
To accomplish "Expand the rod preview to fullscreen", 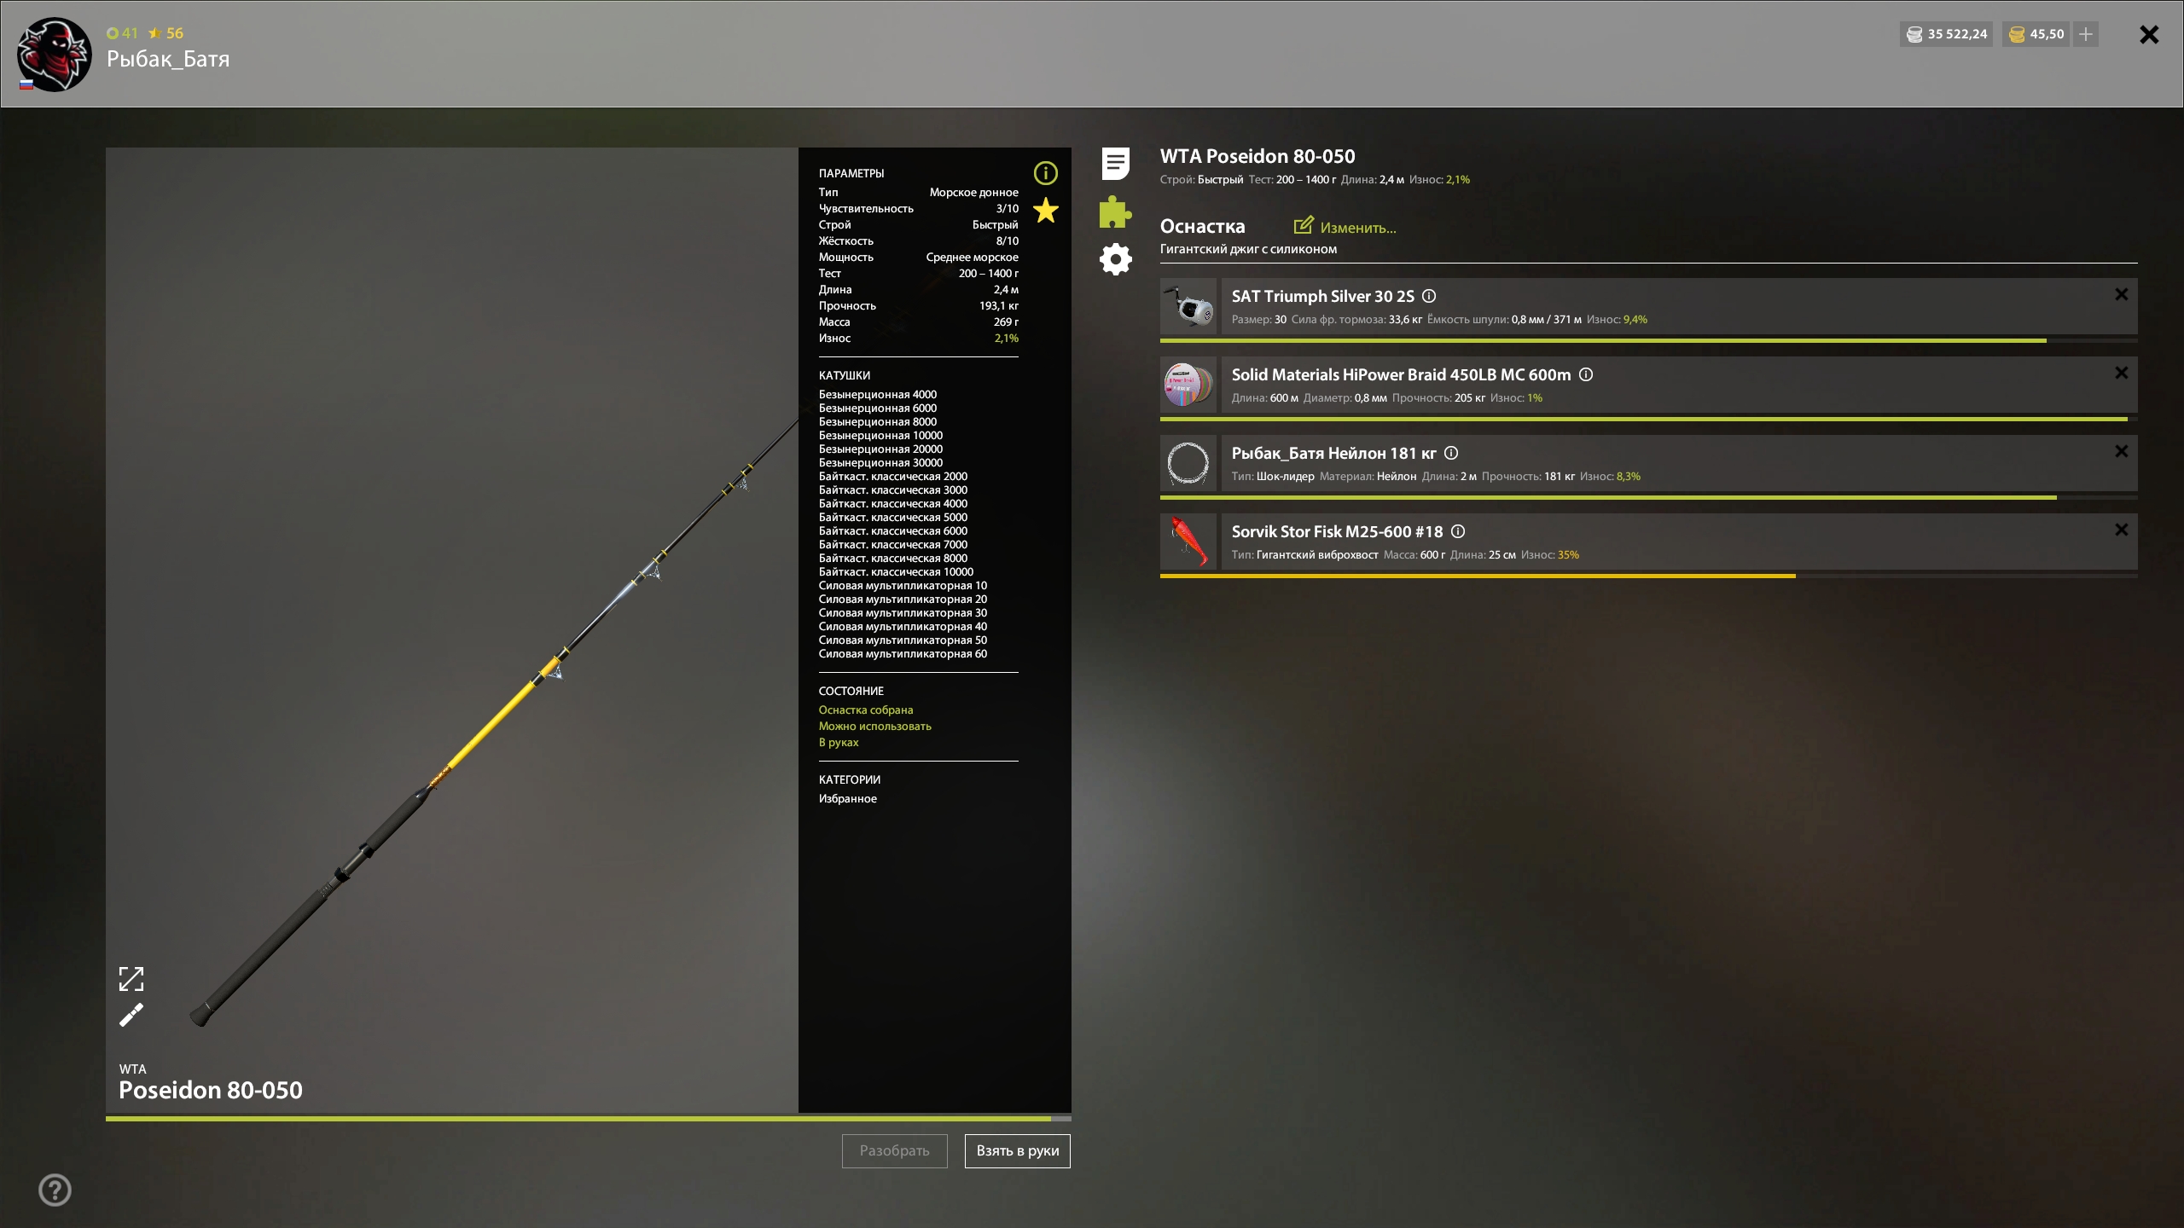I will coord(131,979).
